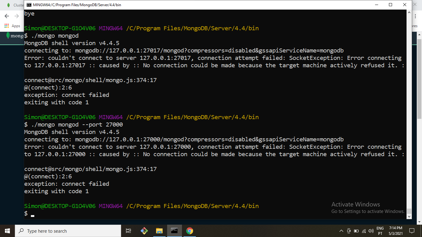This screenshot has height=237, width=422.
Task: Click the empty '$' prompt line with the cursor
Action: coord(29,213)
